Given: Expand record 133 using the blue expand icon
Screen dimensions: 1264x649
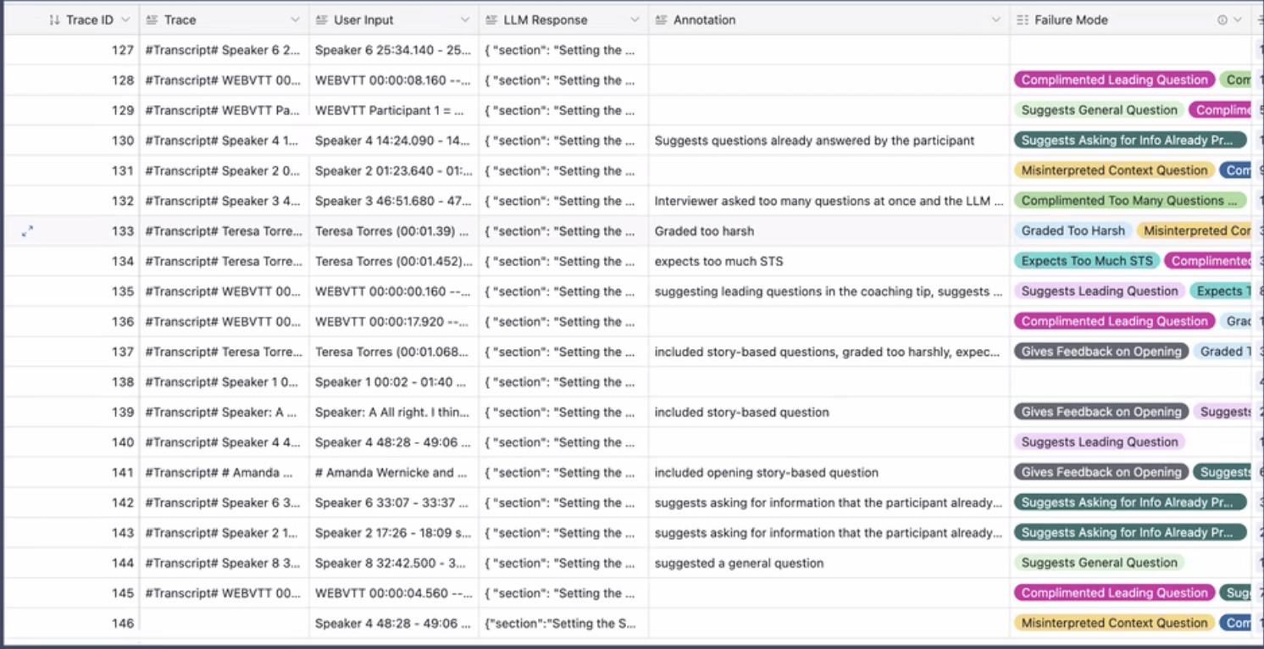Looking at the screenshot, I should pos(27,230).
